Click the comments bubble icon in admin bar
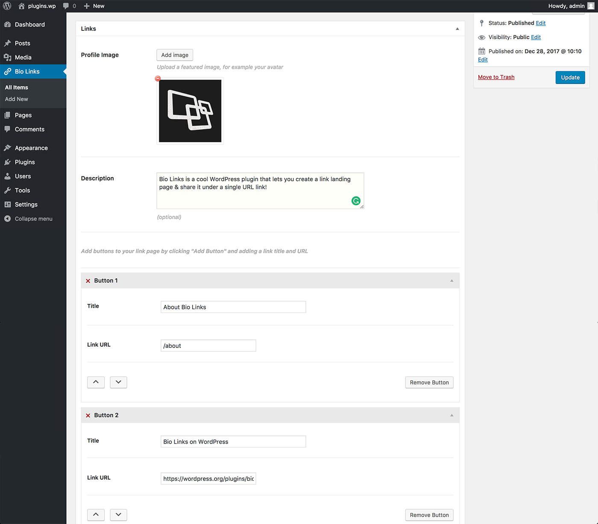The height and width of the screenshot is (524, 598). pyautogui.click(x=66, y=6)
